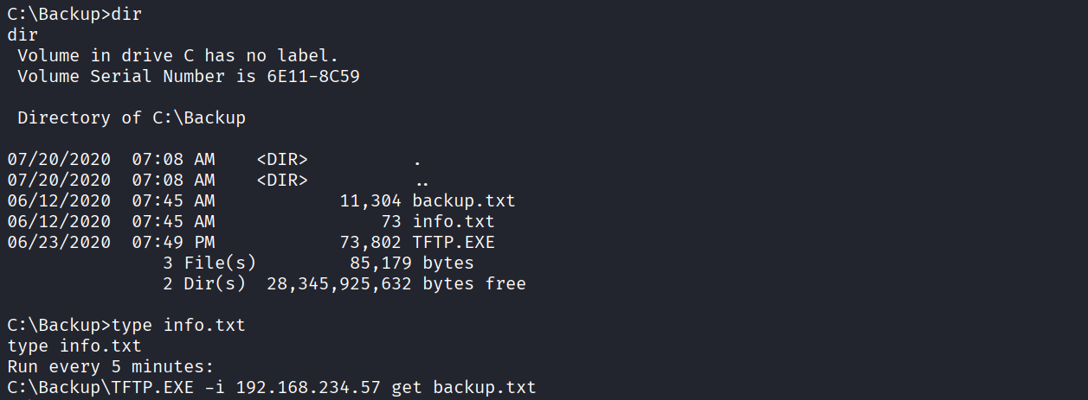The width and height of the screenshot is (1088, 400).
Task: Click the TFTP.EXE filename in directory listing
Action: click(453, 243)
